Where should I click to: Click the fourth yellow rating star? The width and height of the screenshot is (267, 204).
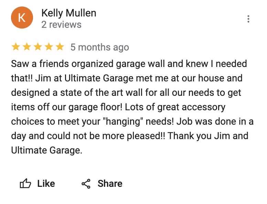[x=49, y=47]
